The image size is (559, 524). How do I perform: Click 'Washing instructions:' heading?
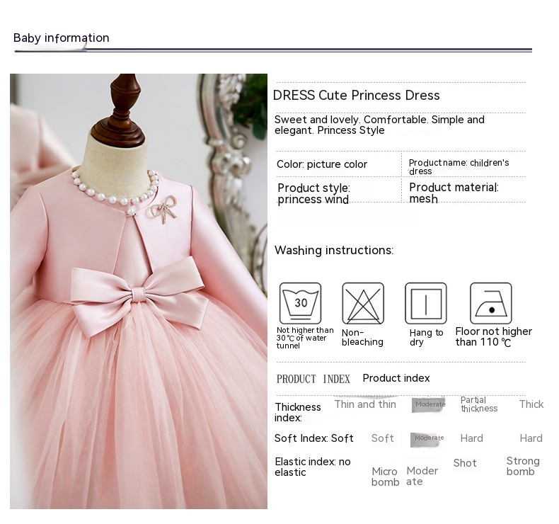coord(334,250)
